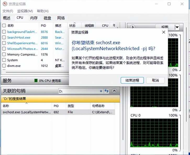
Task: Click the 服务 section header bar
Action: pyautogui.click(x=35, y=81)
